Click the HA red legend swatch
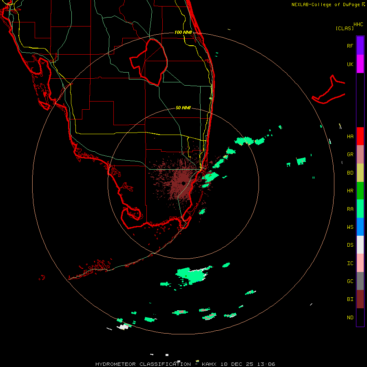The image size is (367, 367). [x=360, y=136]
